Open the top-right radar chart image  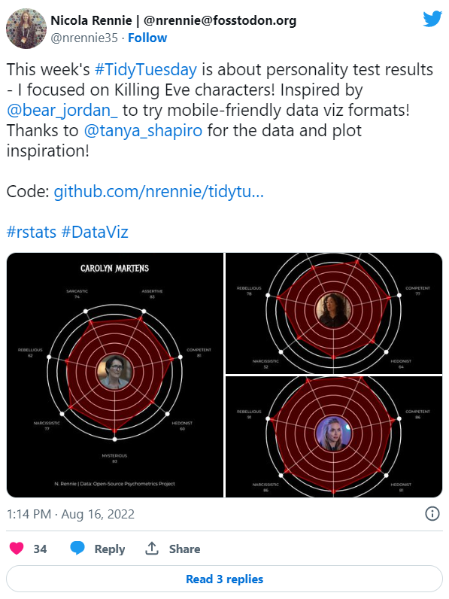pyautogui.click(x=334, y=313)
